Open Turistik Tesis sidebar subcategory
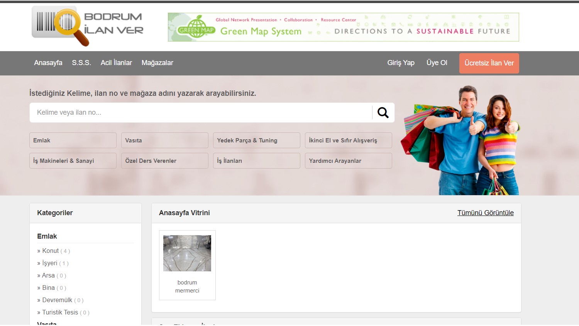Screen dimensions: 579x326 click(60, 313)
